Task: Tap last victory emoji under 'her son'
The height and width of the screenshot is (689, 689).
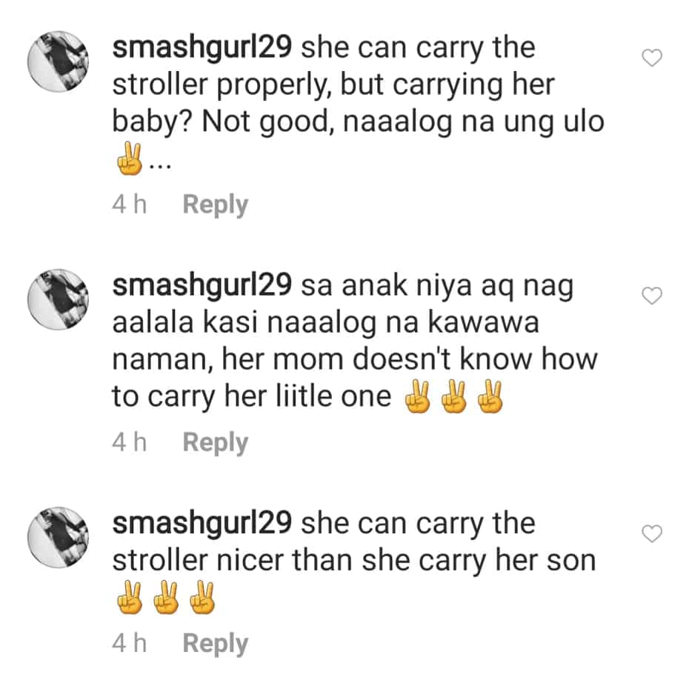Action: (202, 598)
